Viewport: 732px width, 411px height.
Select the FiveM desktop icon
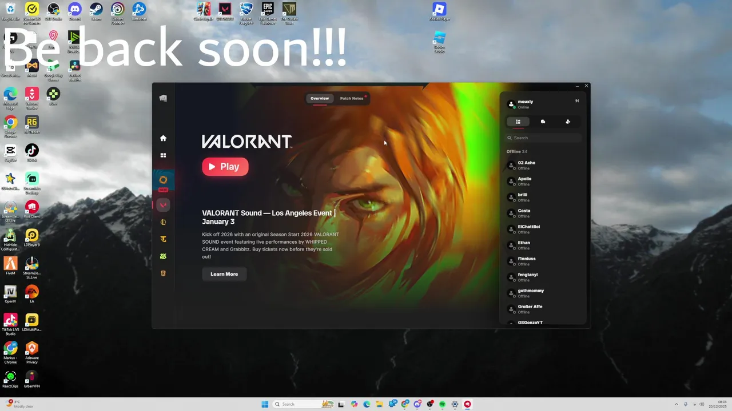pos(10,265)
